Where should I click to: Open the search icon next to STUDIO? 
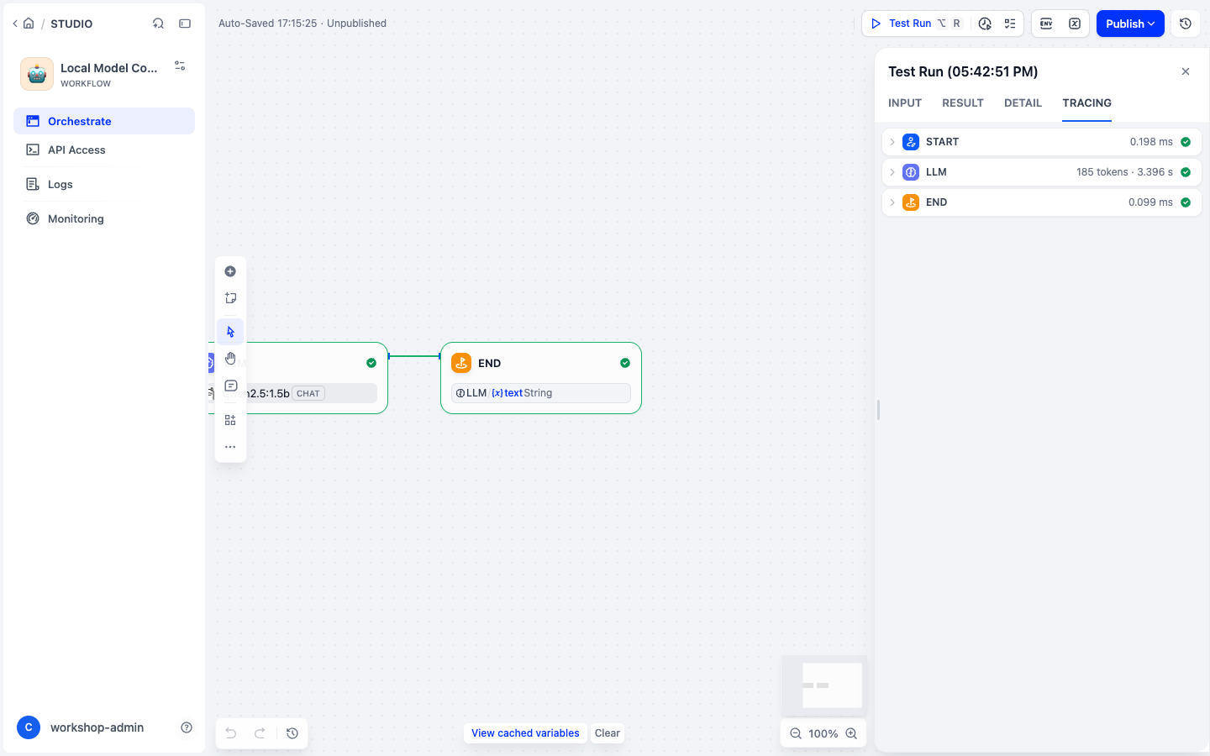click(158, 24)
